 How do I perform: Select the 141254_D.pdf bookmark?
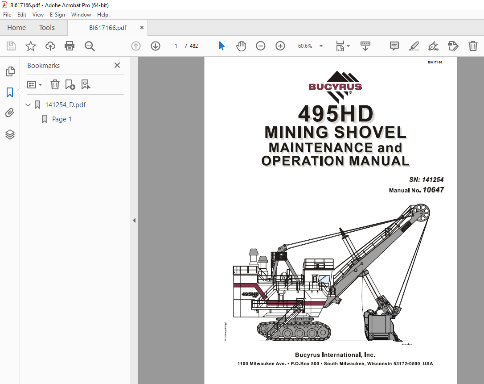(65, 105)
